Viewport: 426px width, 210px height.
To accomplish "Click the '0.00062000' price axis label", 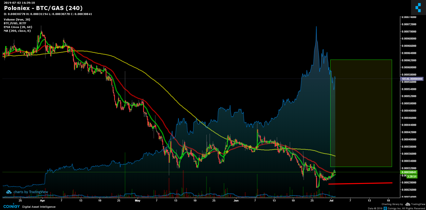I will tap(409, 60).
